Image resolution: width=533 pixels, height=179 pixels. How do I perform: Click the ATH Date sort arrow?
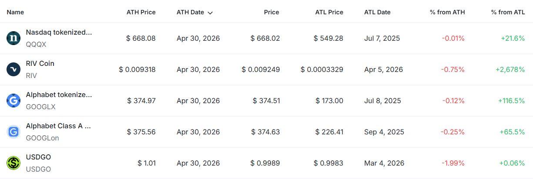pos(211,13)
